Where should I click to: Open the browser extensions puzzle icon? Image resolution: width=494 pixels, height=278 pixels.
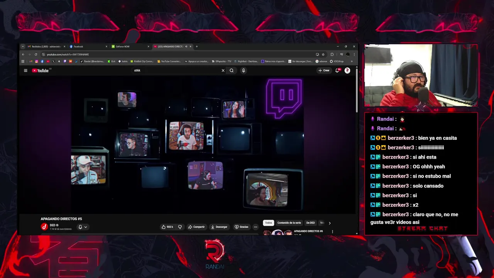click(x=332, y=54)
